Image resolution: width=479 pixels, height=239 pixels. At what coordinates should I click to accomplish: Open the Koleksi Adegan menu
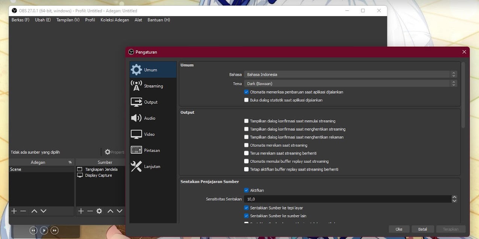(x=115, y=20)
